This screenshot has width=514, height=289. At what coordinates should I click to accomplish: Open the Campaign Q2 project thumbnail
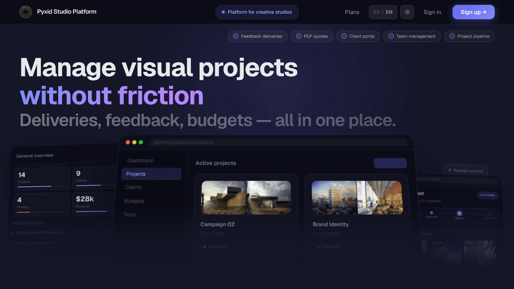point(246,197)
